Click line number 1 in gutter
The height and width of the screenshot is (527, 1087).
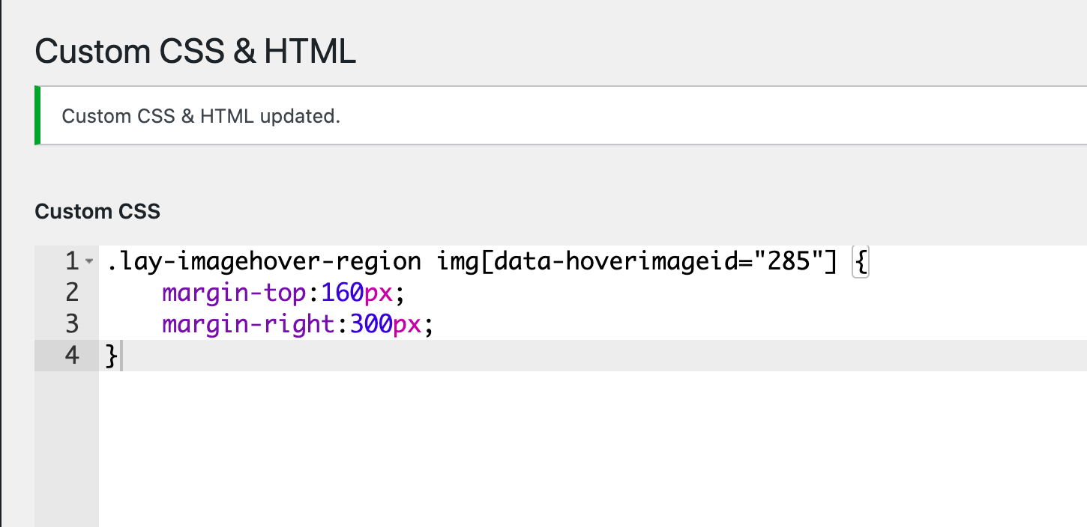point(72,262)
